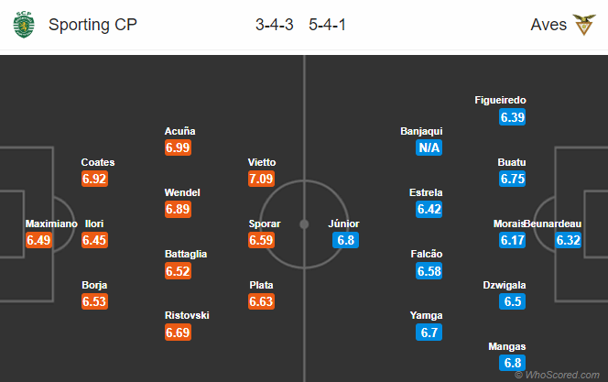
Task: Open the Aves team name link
Action: click(548, 25)
